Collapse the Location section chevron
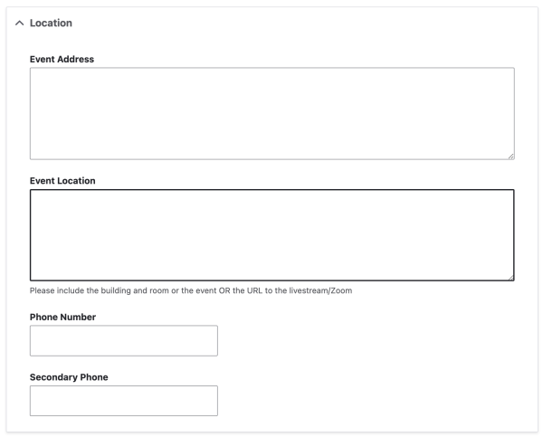543x437 pixels. [19, 24]
